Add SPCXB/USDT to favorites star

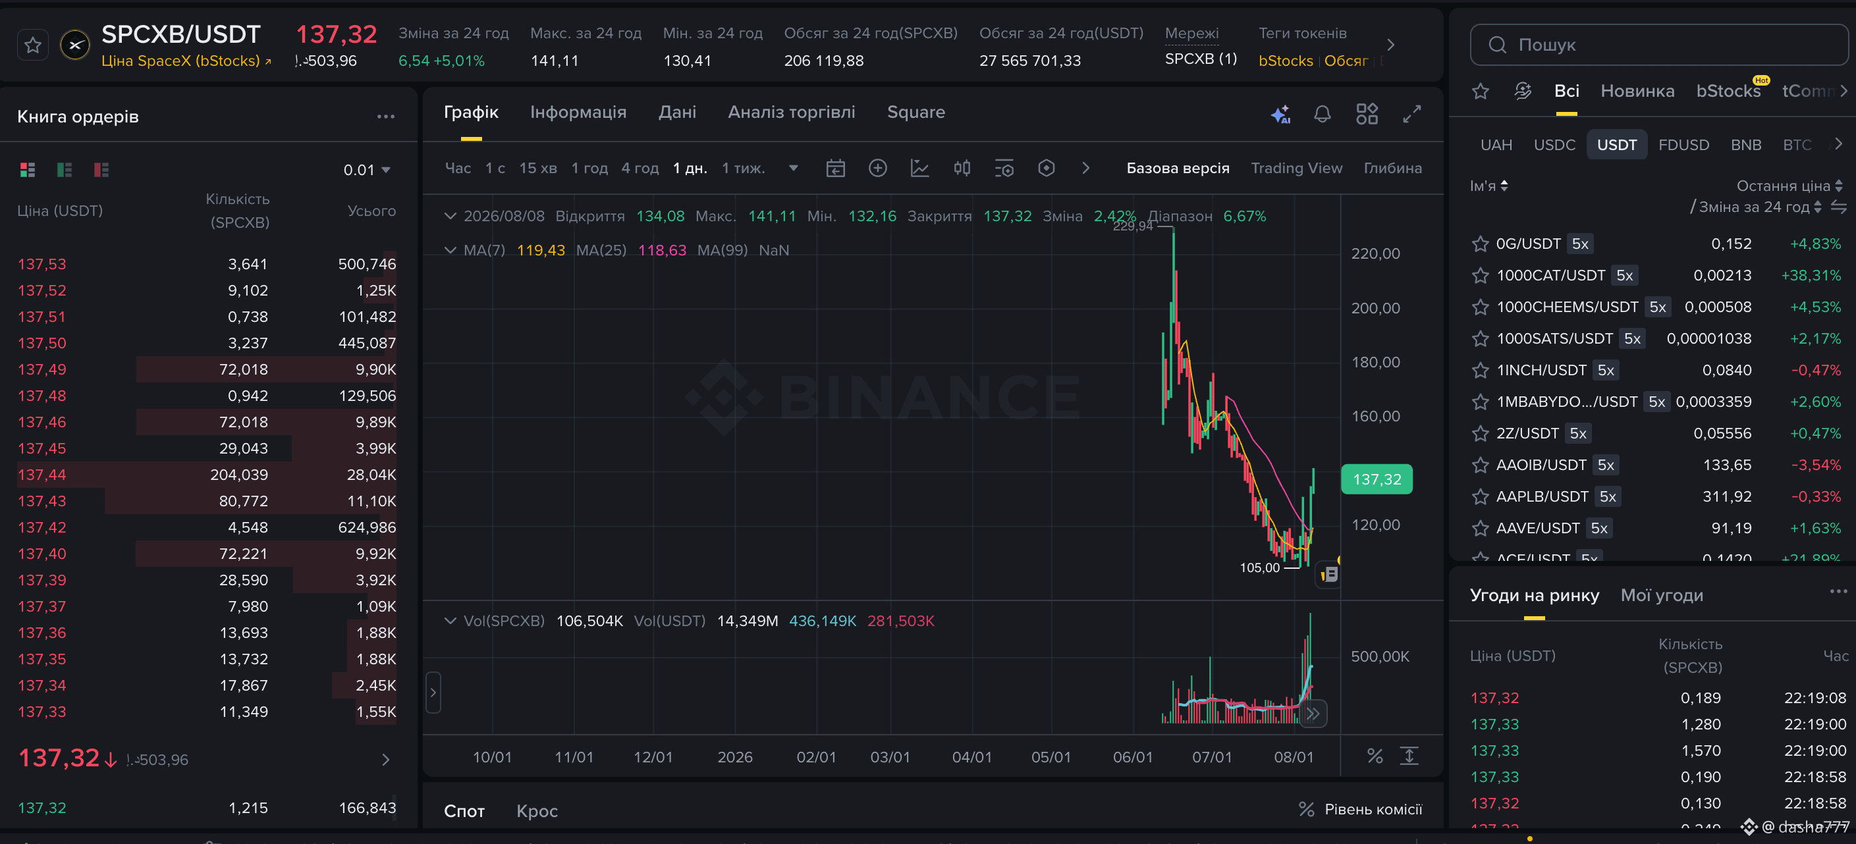32,45
